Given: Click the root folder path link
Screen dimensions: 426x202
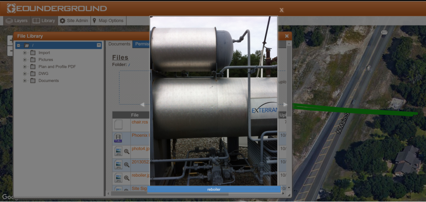Looking at the screenshot, I should click(x=129, y=65).
